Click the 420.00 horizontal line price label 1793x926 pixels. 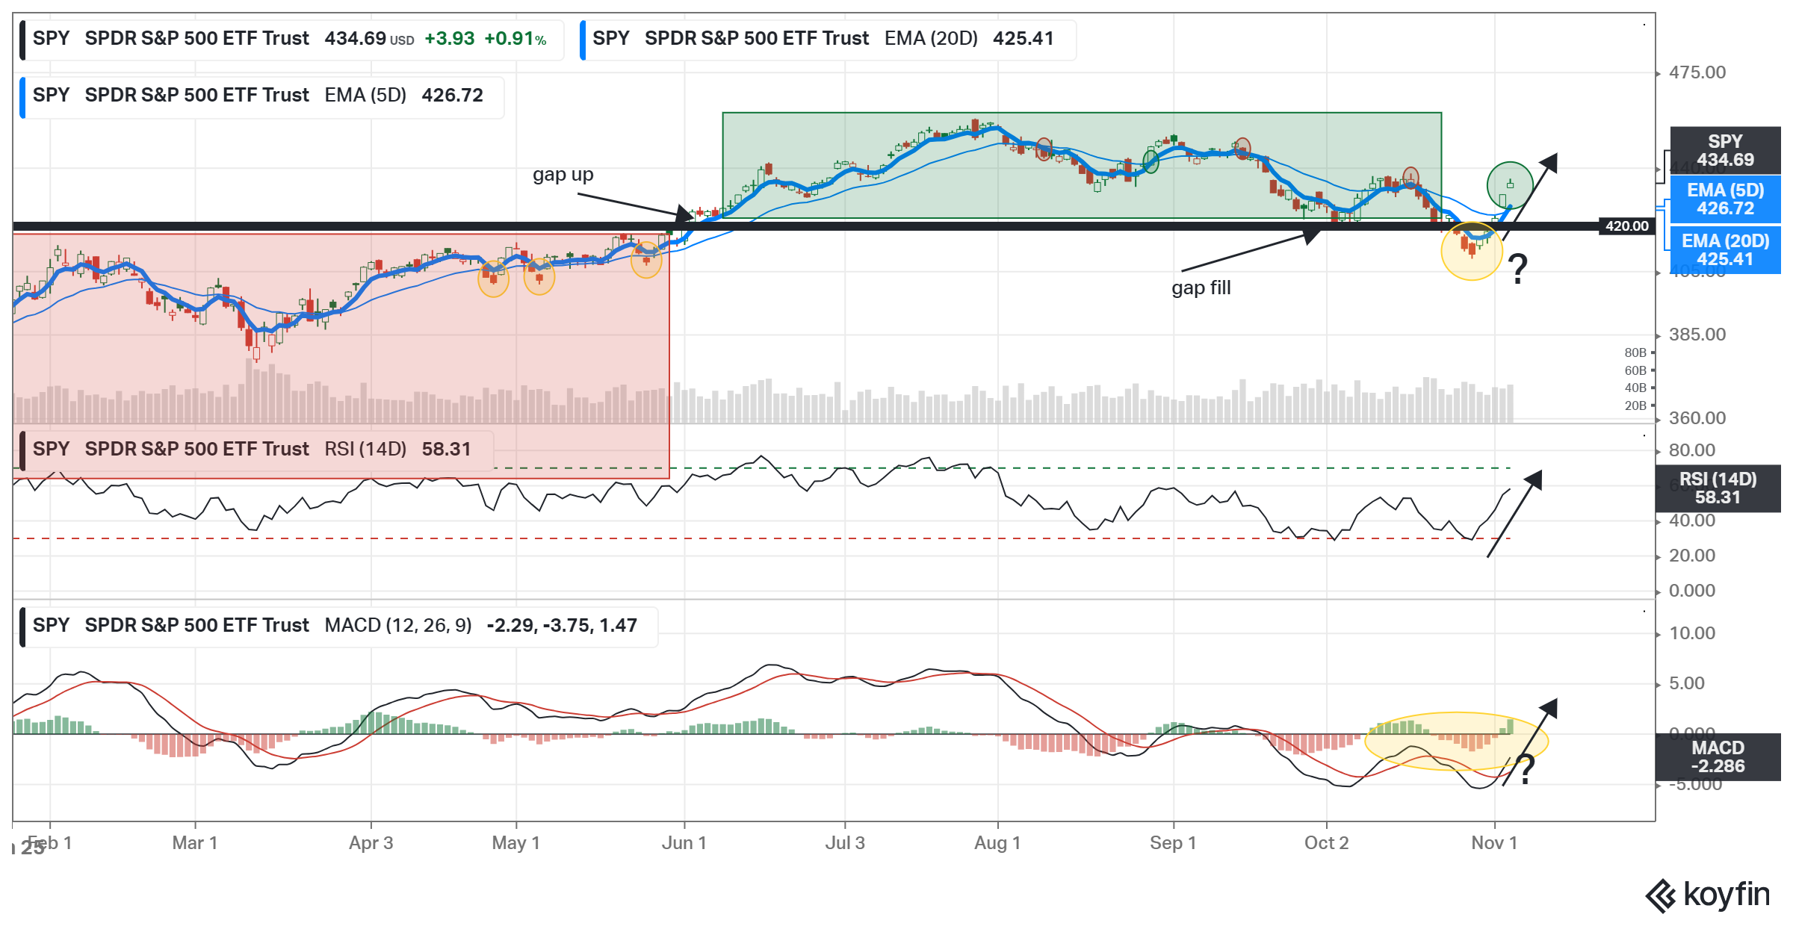click(1626, 226)
